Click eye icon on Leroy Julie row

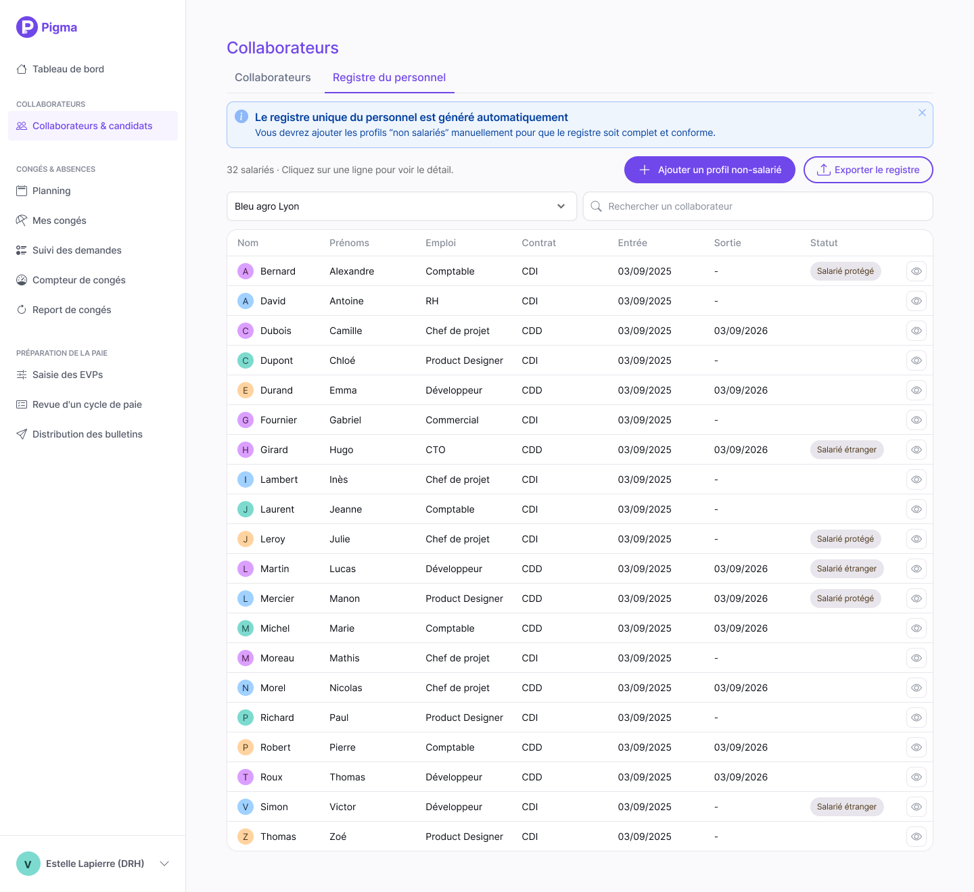pyautogui.click(x=917, y=539)
